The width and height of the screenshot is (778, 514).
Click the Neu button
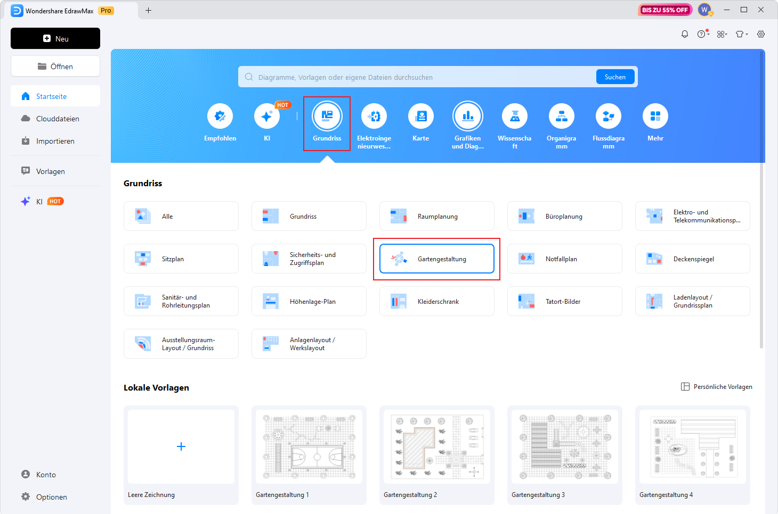pos(55,38)
